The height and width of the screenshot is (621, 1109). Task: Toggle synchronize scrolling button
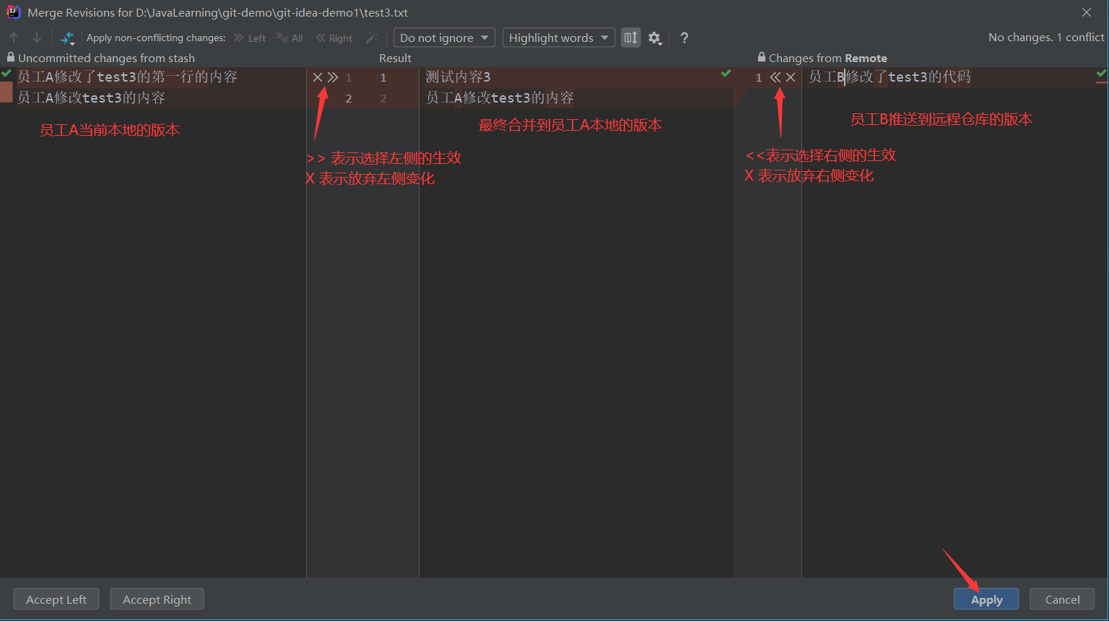pos(630,38)
